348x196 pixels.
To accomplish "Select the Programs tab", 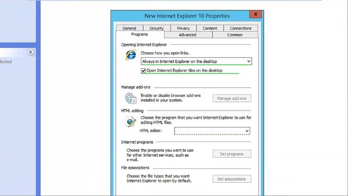I will pyautogui.click(x=140, y=34).
